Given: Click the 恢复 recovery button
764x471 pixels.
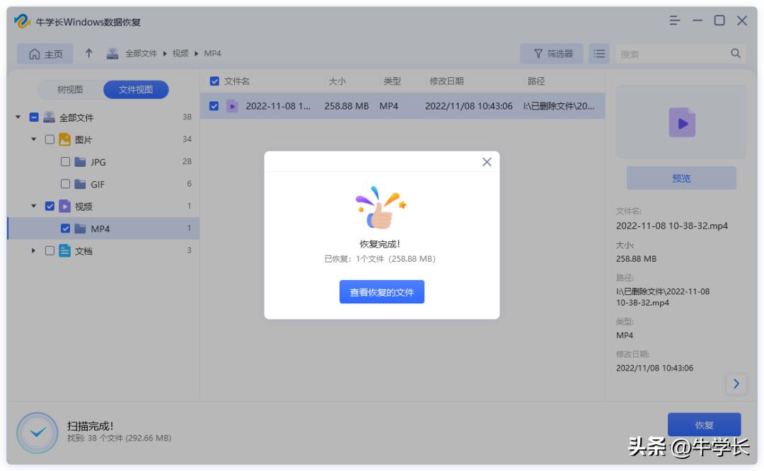Looking at the screenshot, I should [x=705, y=424].
